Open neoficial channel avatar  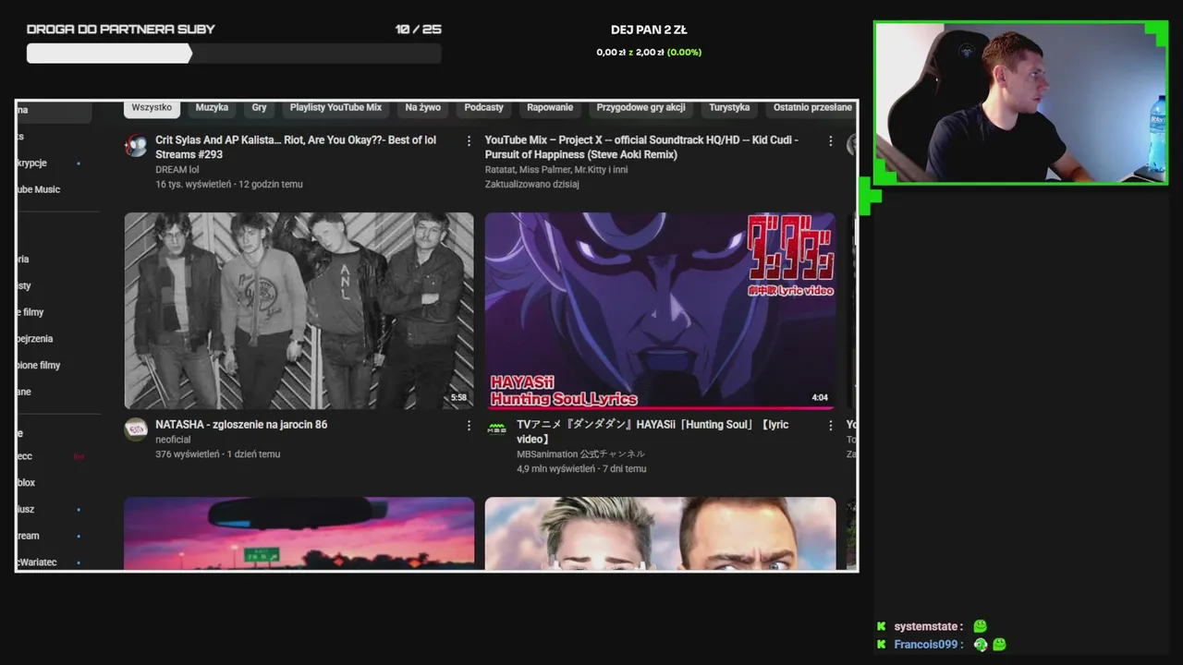coord(136,429)
